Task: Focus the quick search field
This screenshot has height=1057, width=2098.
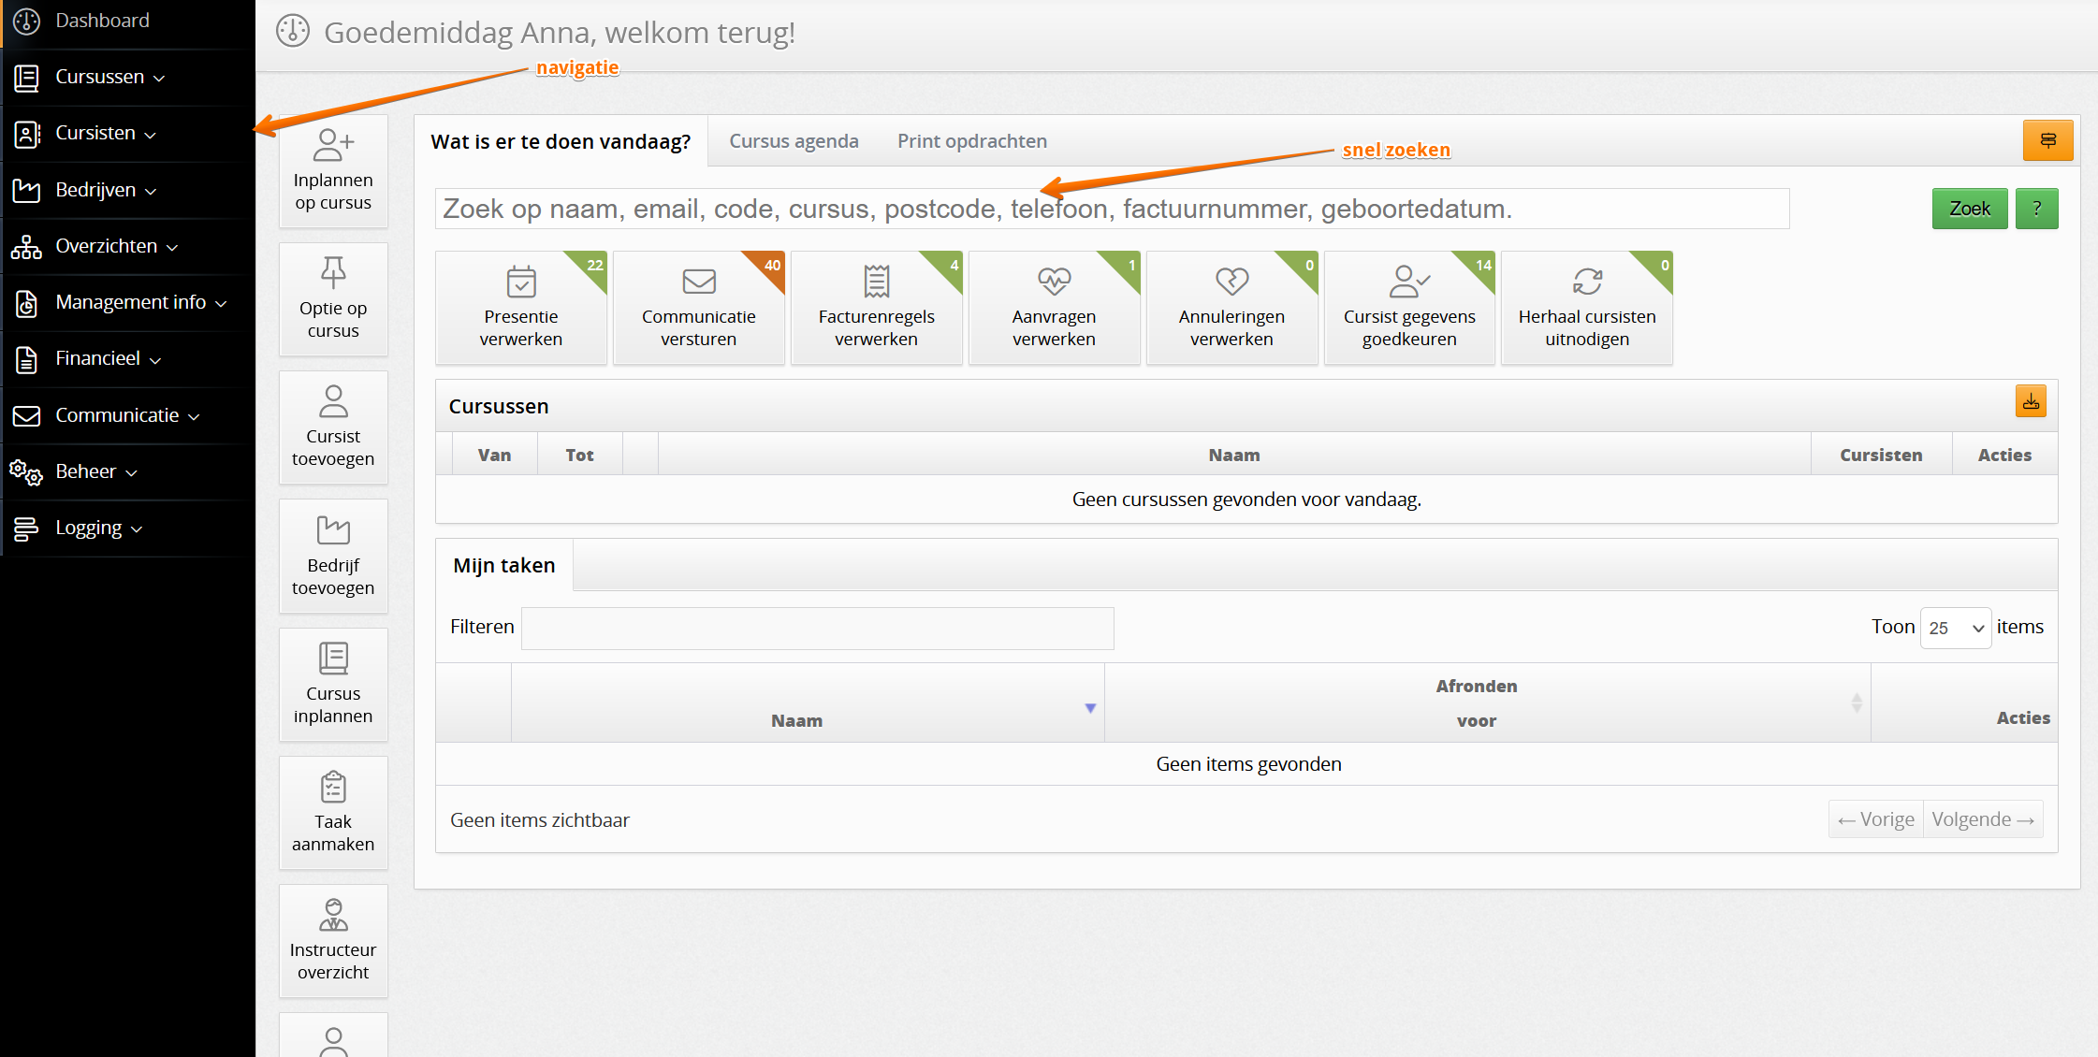Action: (1113, 209)
